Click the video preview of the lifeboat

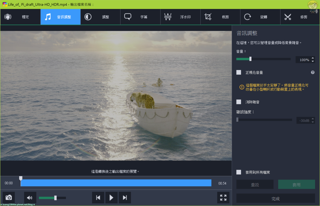tap(116, 96)
